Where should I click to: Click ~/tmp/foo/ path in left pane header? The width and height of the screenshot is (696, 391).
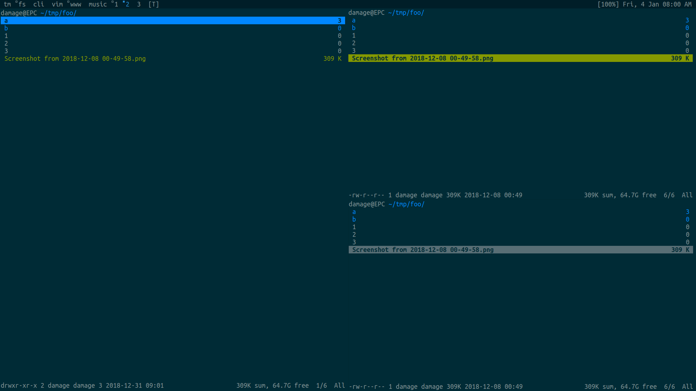58,13
